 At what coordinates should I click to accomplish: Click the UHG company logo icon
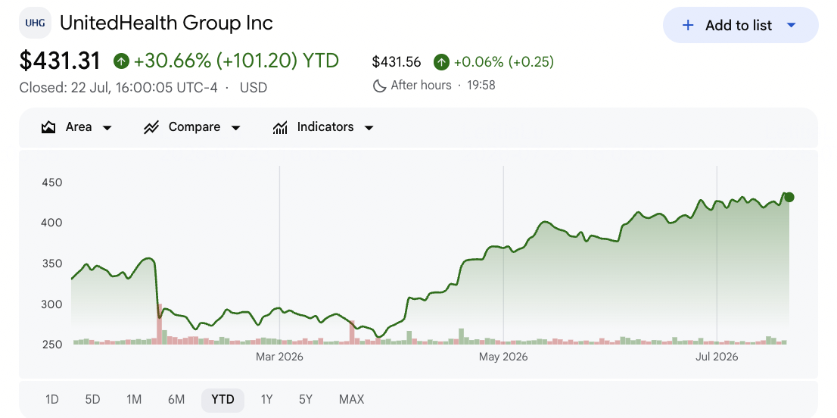click(x=35, y=23)
